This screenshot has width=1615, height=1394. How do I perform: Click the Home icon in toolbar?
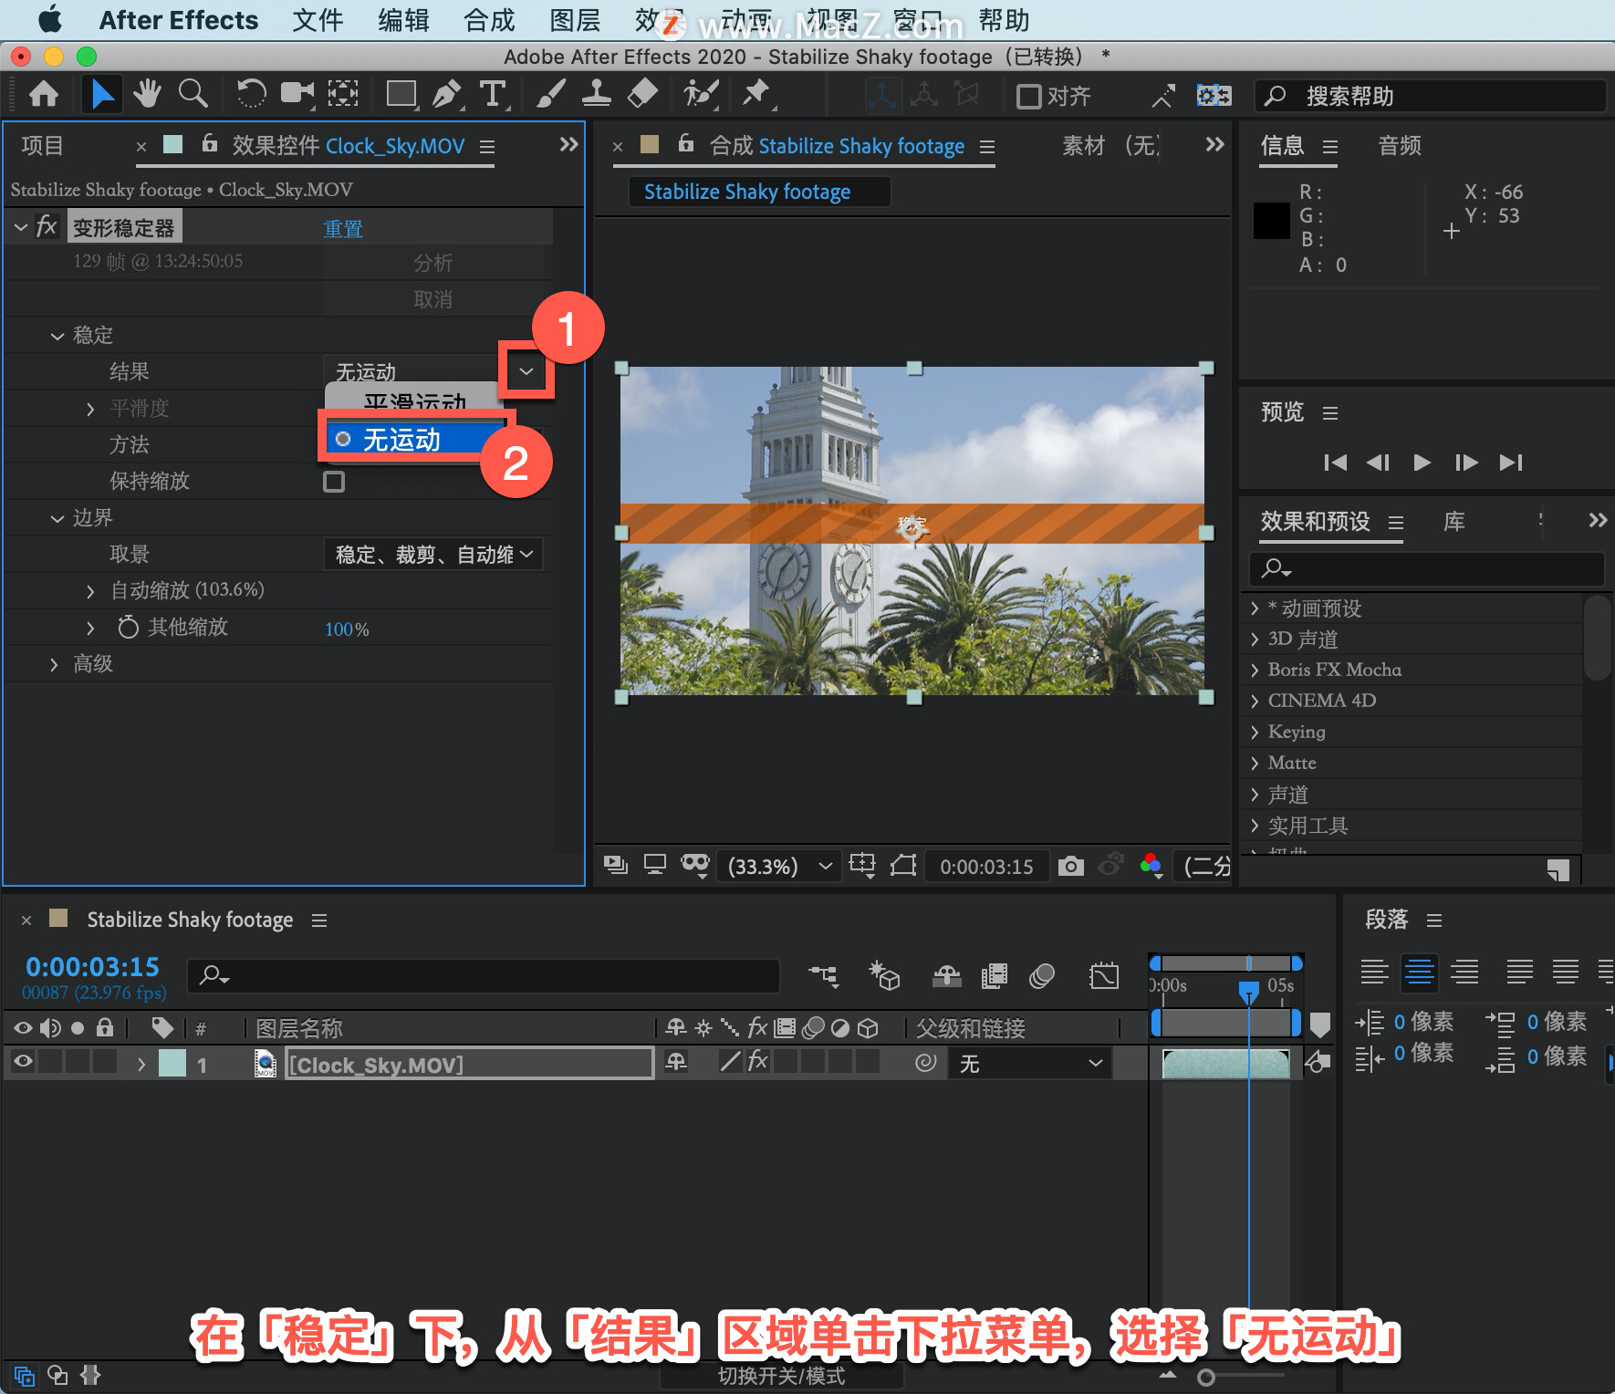click(44, 95)
